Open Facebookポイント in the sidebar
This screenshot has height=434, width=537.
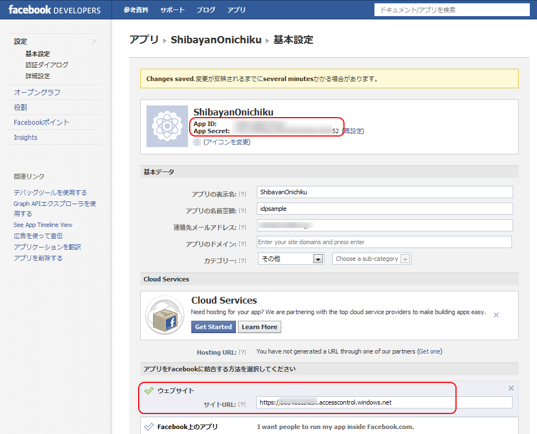(42, 122)
